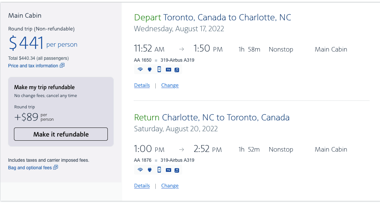Screen dimensions: 380x205
Task: Click the phone entertainment icon on return flight
Action: tap(159, 170)
